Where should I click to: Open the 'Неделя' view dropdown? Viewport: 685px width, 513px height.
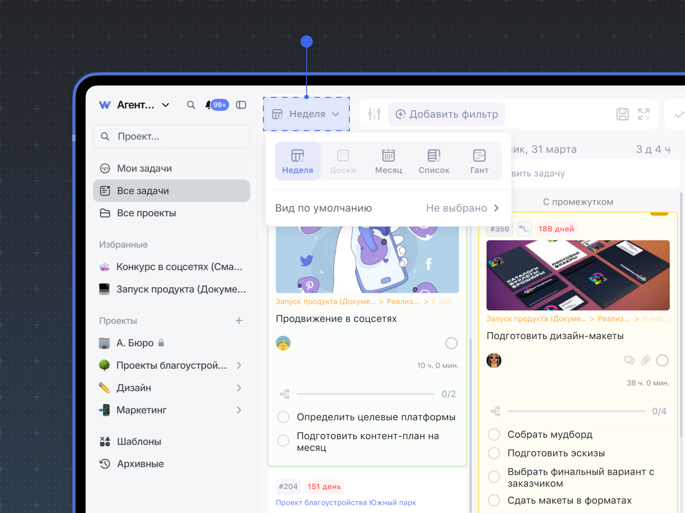tap(306, 114)
